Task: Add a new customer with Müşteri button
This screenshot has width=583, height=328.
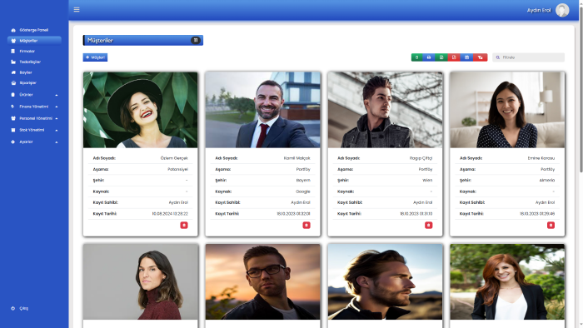Action: click(x=95, y=57)
